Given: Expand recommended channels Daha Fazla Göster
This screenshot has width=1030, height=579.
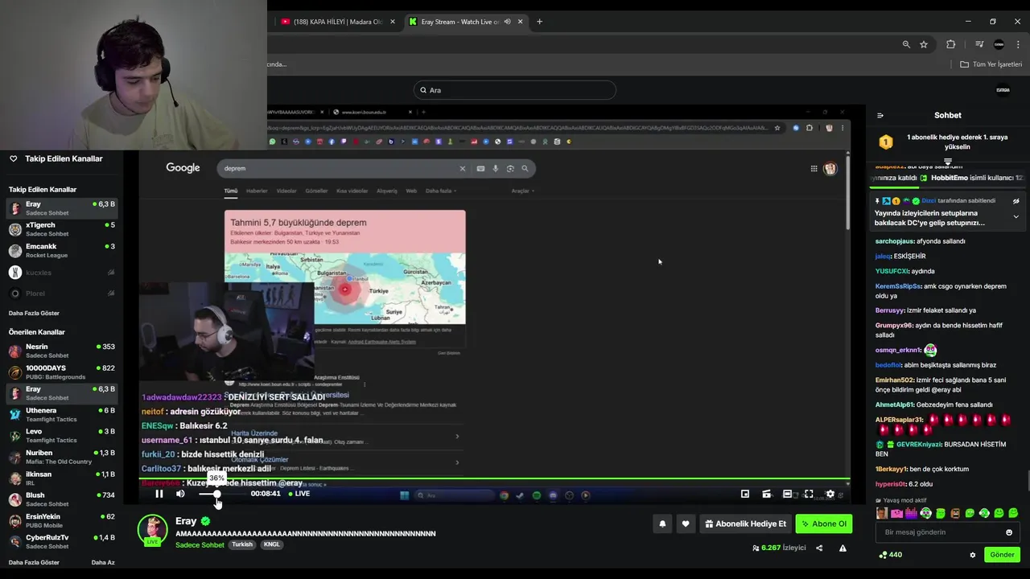Looking at the screenshot, I should (x=34, y=562).
